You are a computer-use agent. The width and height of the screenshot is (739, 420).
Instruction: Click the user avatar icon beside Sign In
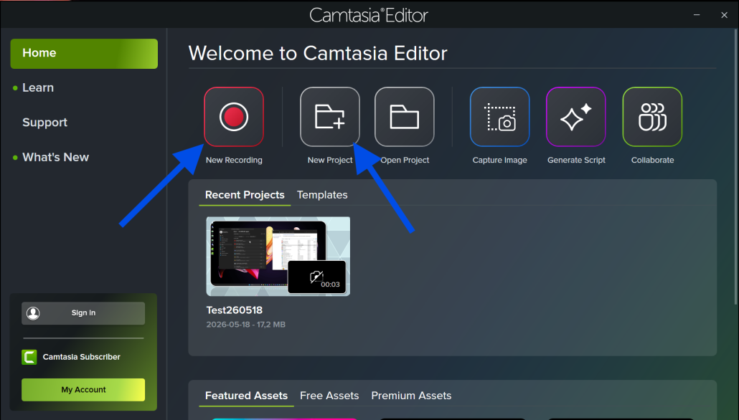[x=33, y=313]
